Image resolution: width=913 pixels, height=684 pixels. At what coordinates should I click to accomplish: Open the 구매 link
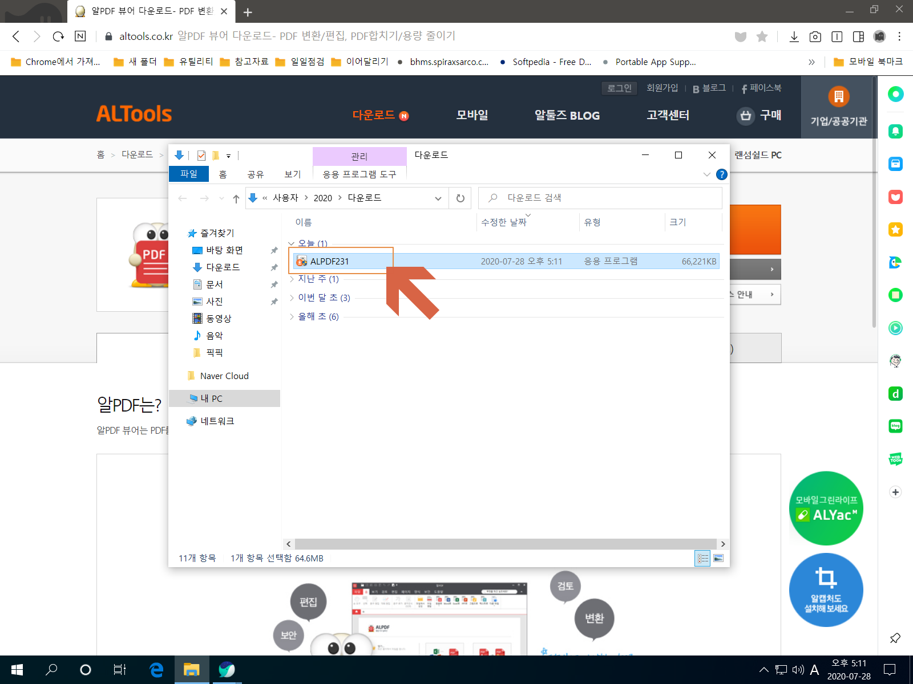(759, 115)
